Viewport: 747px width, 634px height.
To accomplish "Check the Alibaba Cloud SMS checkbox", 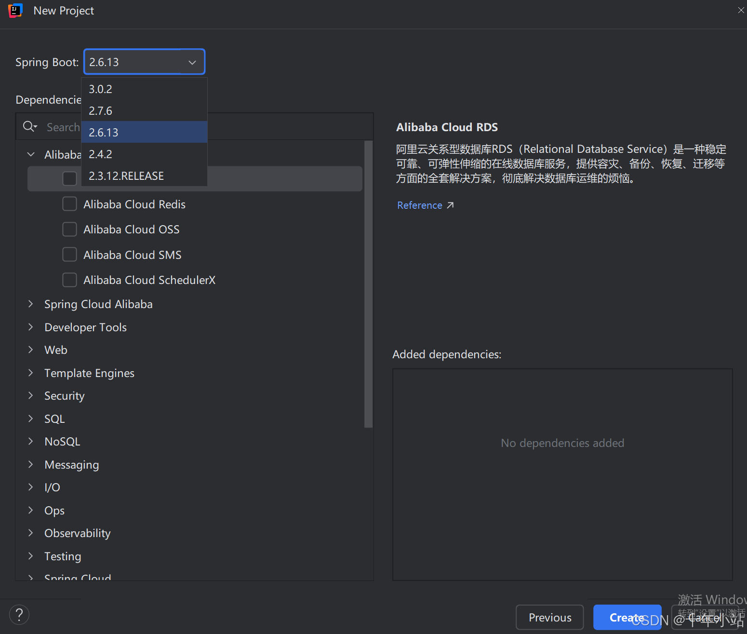I will 70,255.
